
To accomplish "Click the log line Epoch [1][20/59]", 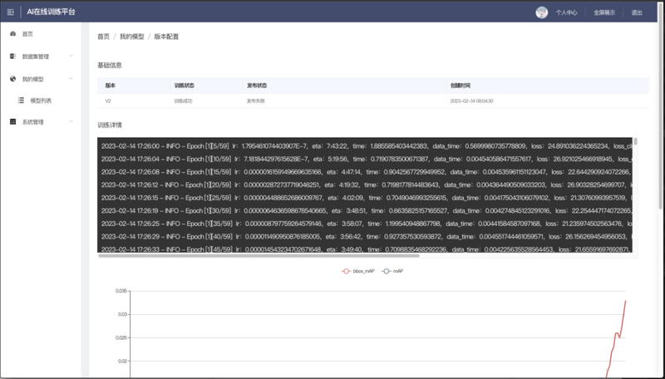I will pos(367,185).
